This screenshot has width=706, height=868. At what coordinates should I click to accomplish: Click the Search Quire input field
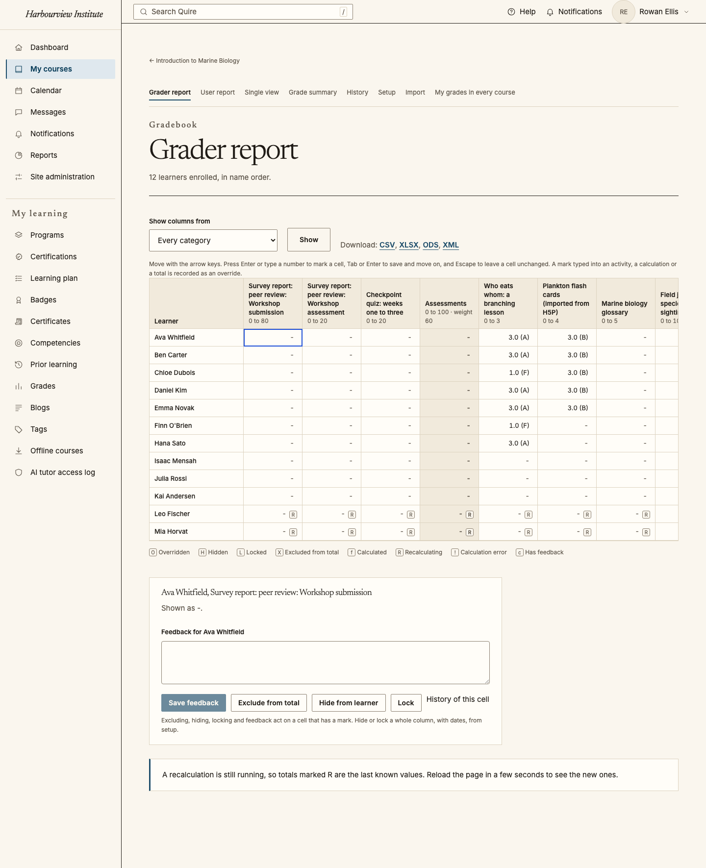pyautogui.click(x=243, y=12)
